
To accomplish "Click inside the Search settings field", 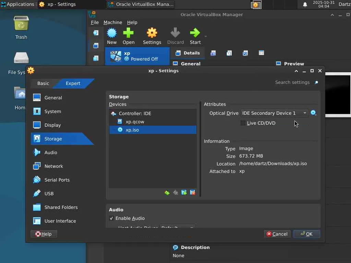I will point(292,83).
